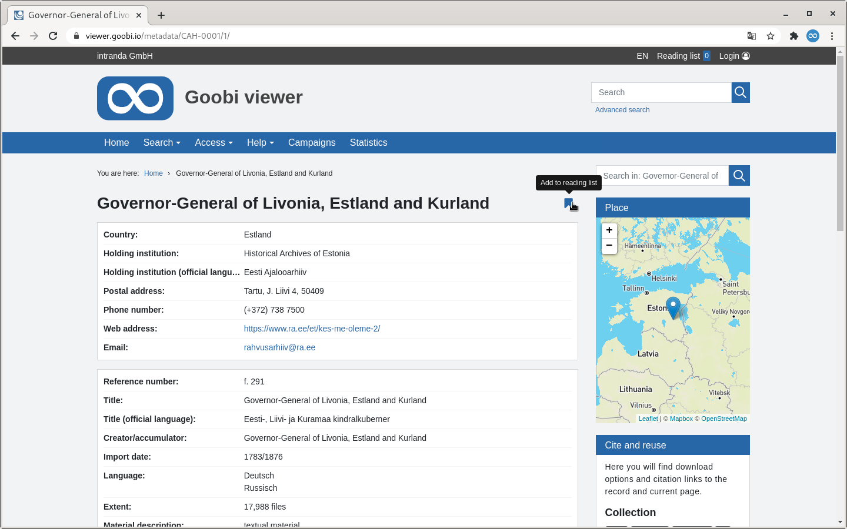Click the header search magnifier button
Viewport: 847px width, 529px height.
click(741, 92)
